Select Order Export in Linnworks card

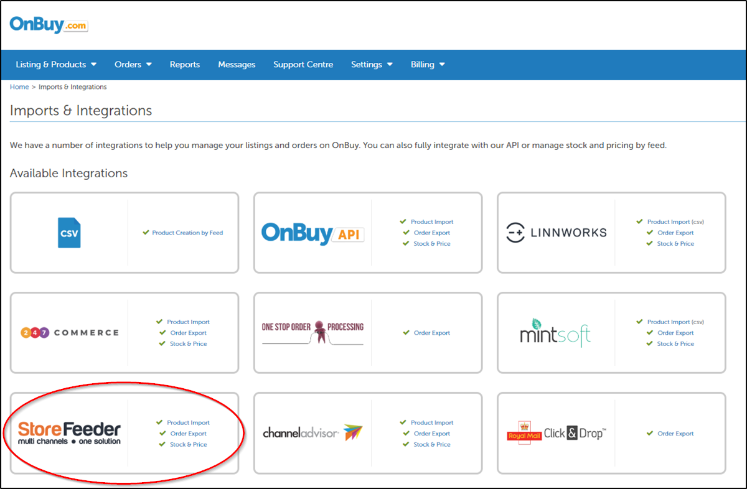click(675, 233)
